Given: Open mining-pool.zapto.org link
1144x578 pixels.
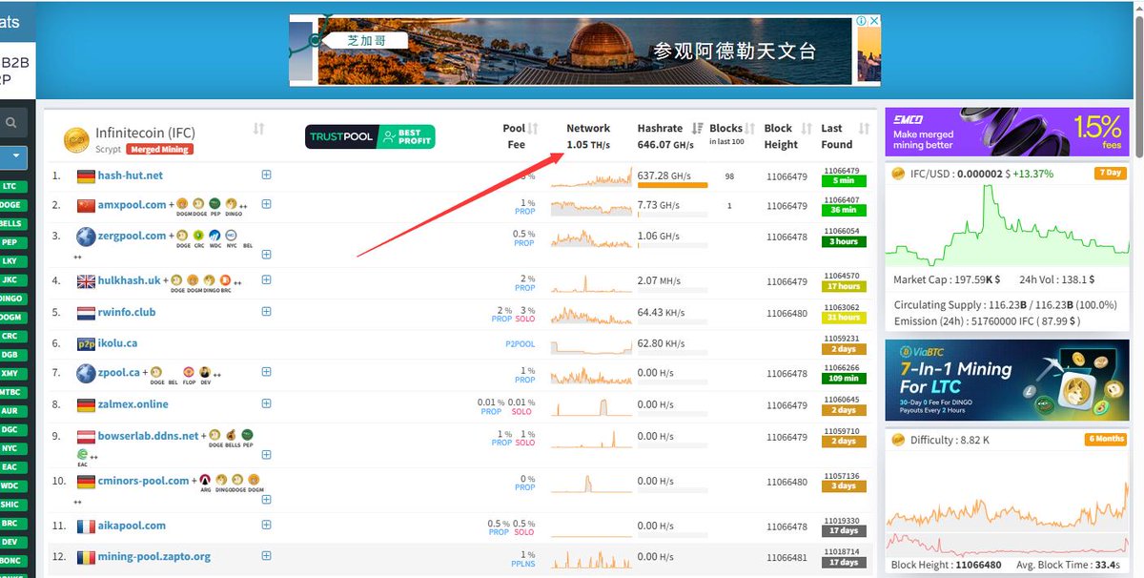Looking at the screenshot, I should point(154,556).
